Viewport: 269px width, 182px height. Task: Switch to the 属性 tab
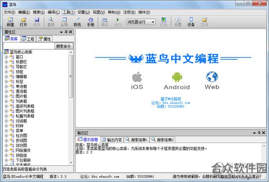44,39
